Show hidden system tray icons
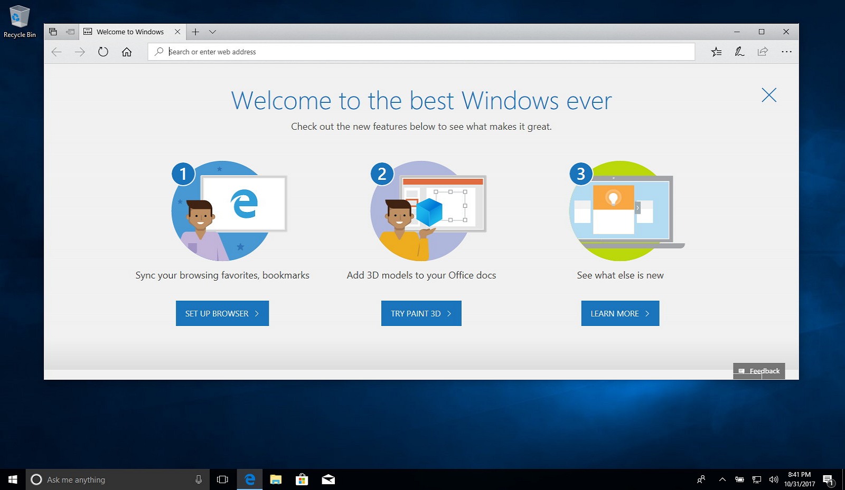This screenshot has height=490, width=845. 722,479
